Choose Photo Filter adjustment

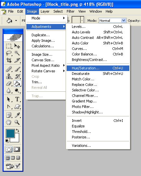click(x=98, y=107)
